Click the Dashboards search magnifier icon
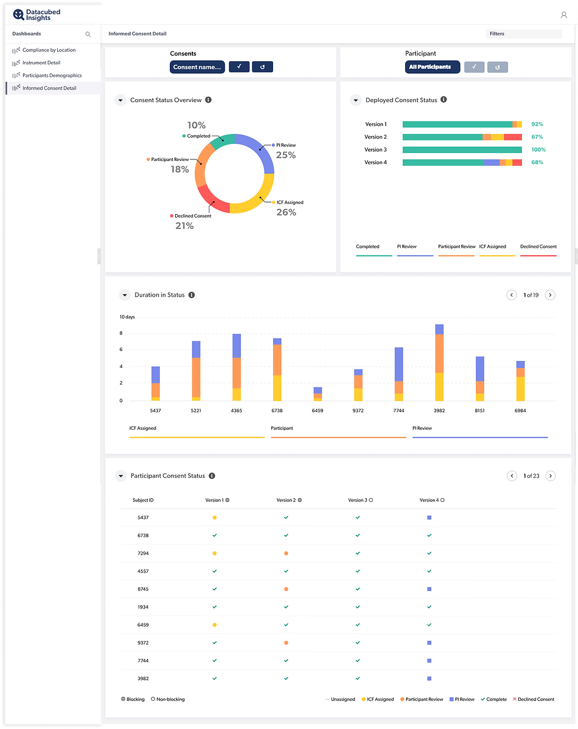578x729 pixels. [88, 34]
